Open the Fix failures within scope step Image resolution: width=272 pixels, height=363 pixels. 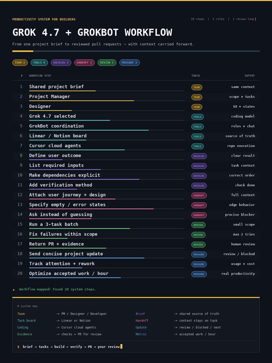[x=63, y=234]
